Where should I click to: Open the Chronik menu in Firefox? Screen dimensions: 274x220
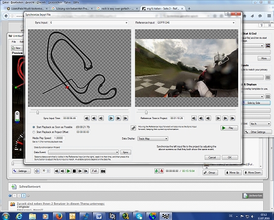[x=41, y=2]
